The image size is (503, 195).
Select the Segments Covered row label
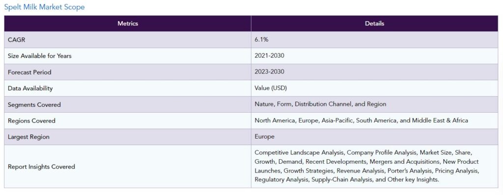pos(34,105)
